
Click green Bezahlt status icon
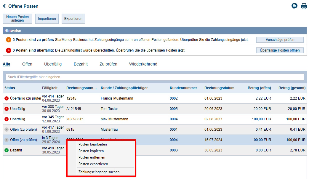pyautogui.click(x=7, y=150)
